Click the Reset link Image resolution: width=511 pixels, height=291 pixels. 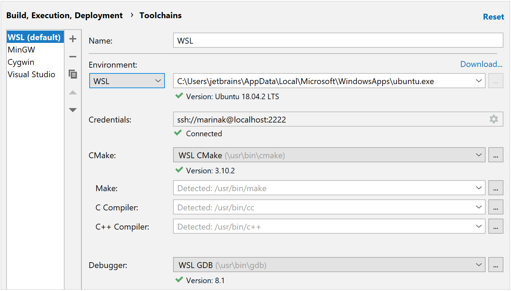tap(493, 17)
